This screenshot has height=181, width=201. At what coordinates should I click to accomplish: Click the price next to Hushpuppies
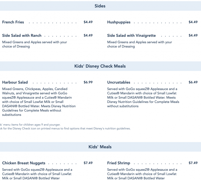pyautogui.click(x=193, y=22)
